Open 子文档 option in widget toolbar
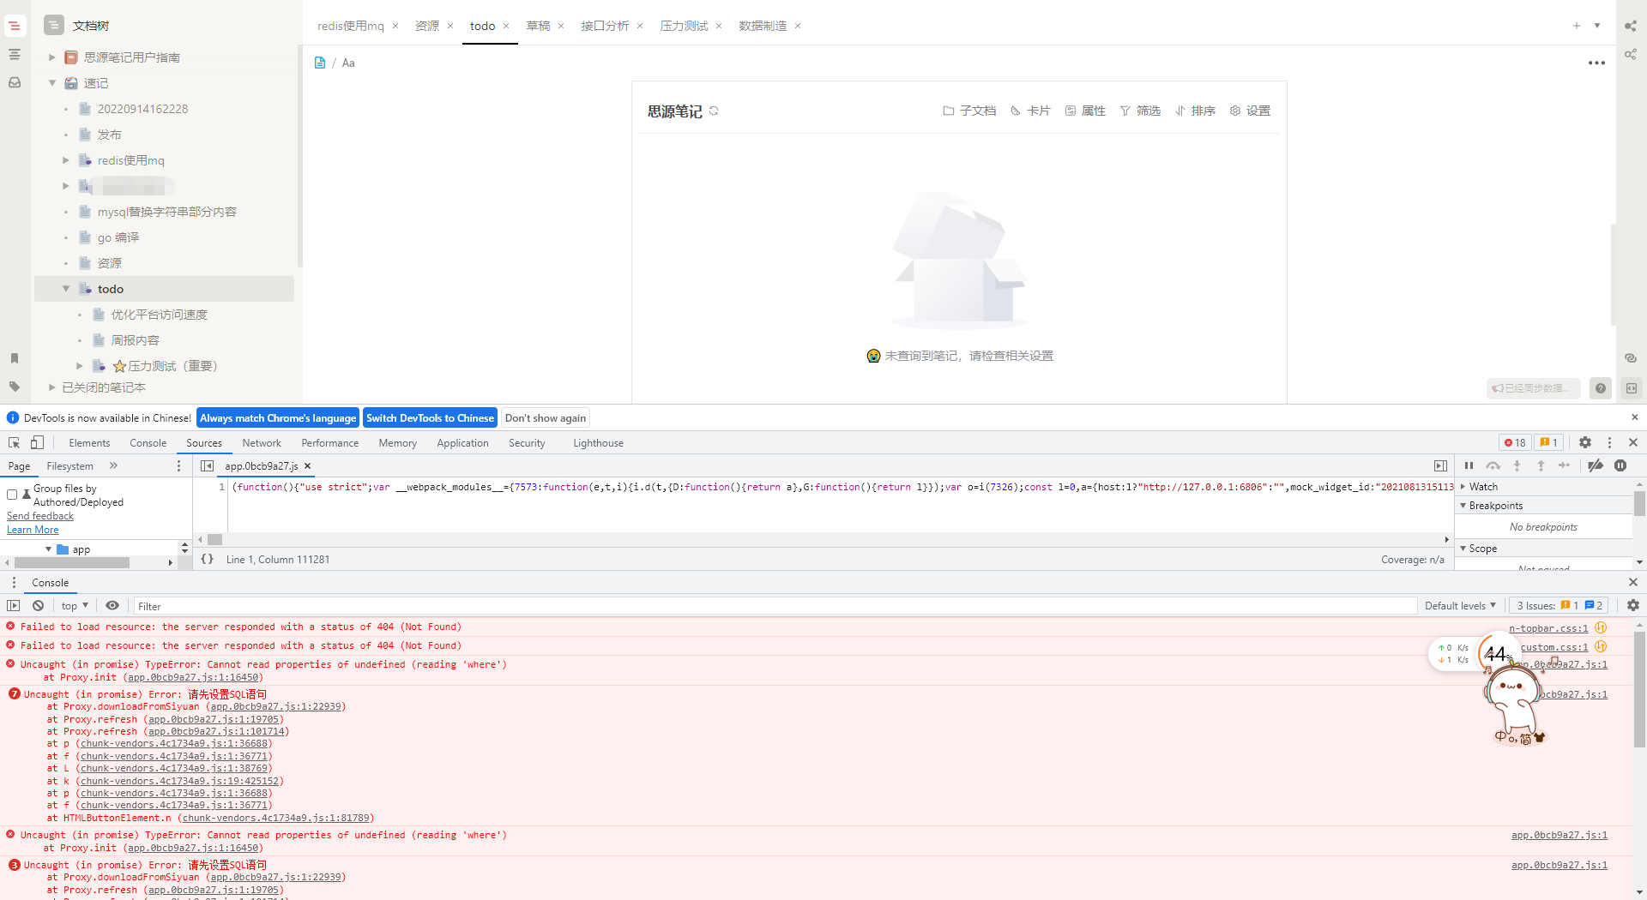The width and height of the screenshot is (1647, 900). pos(969,111)
